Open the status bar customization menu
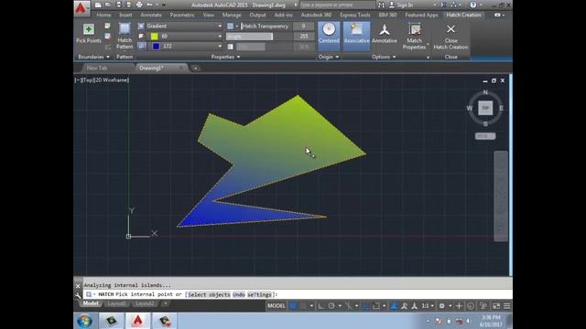The image size is (586, 329). (x=506, y=306)
